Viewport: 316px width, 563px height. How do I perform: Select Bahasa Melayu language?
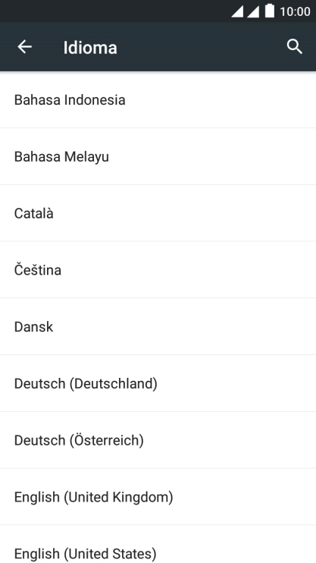point(158,156)
